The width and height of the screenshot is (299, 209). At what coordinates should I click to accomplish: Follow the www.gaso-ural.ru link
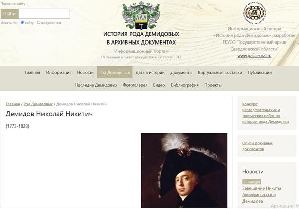pyautogui.click(x=254, y=56)
